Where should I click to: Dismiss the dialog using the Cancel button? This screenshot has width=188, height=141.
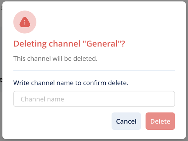[126, 121]
